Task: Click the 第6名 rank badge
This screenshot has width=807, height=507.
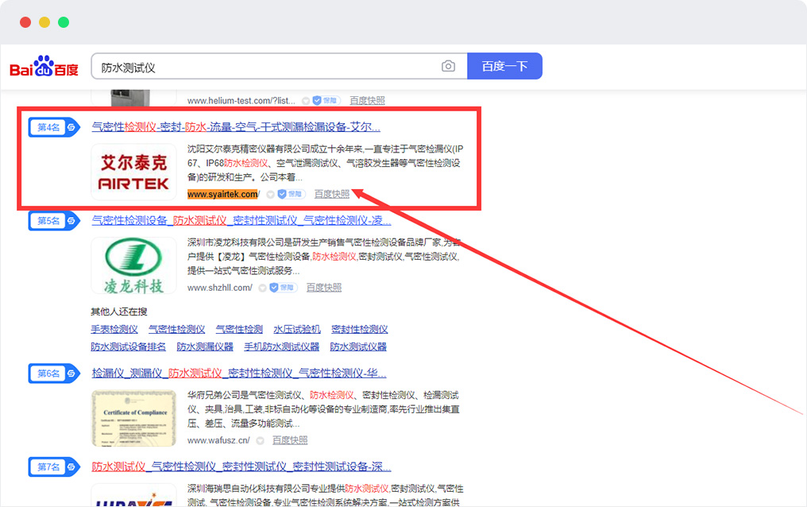Action: coord(54,373)
